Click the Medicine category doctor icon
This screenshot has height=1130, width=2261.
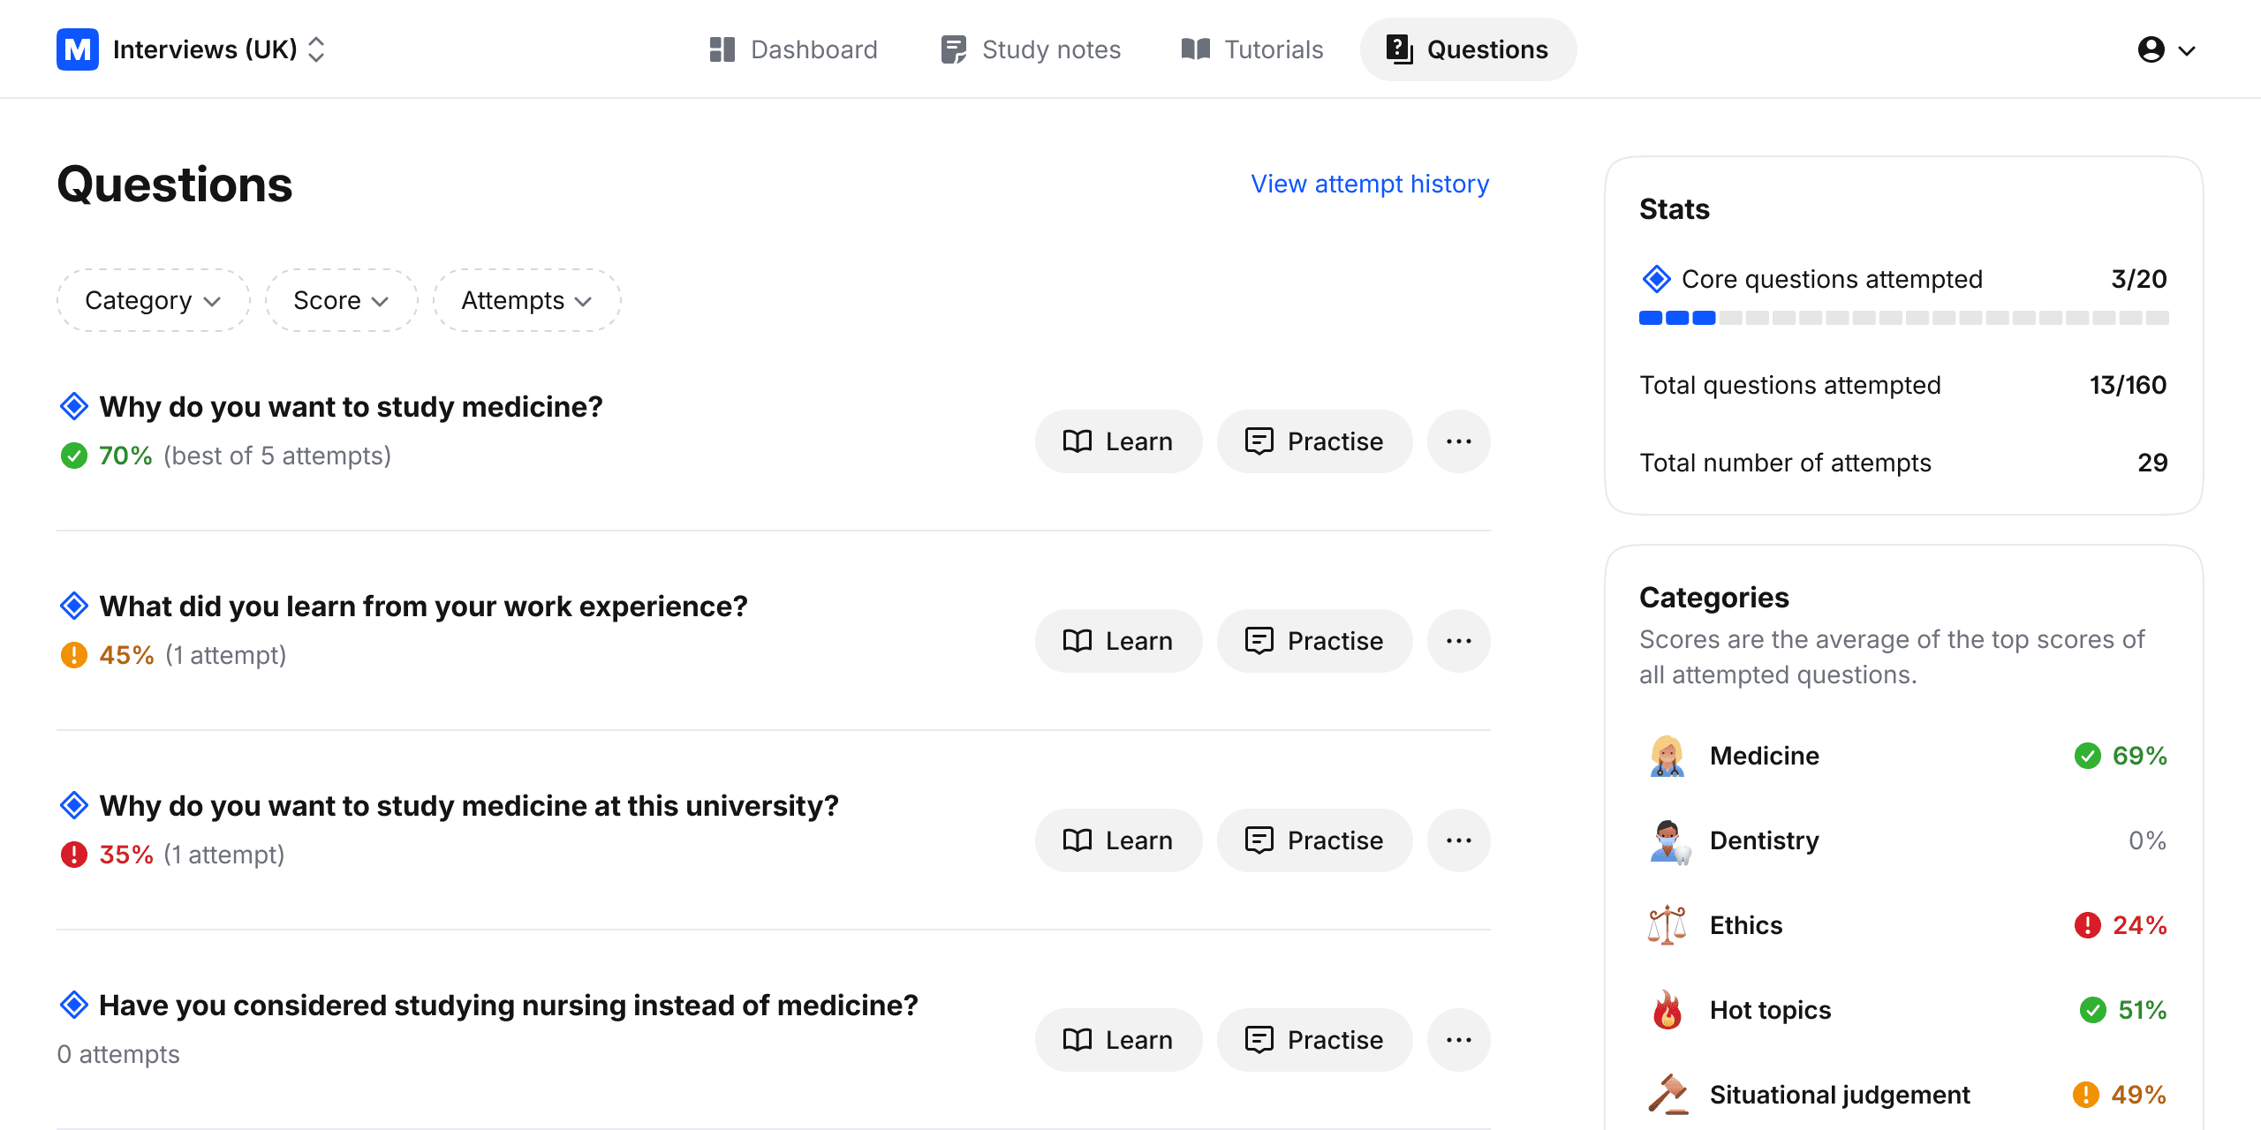[1667, 756]
